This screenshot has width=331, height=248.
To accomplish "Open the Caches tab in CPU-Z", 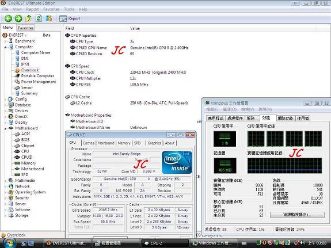I will pyautogui.click(x=89, y=143).
